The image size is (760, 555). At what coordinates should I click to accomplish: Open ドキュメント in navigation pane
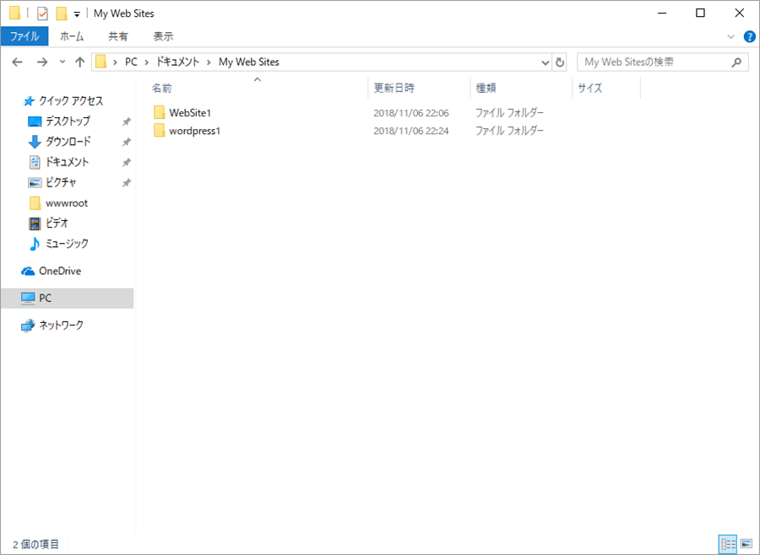(x=67, y=162)
